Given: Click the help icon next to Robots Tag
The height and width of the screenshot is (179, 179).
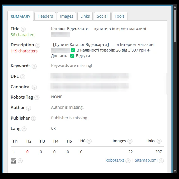Looking at the screenshot, I should 37,97.
